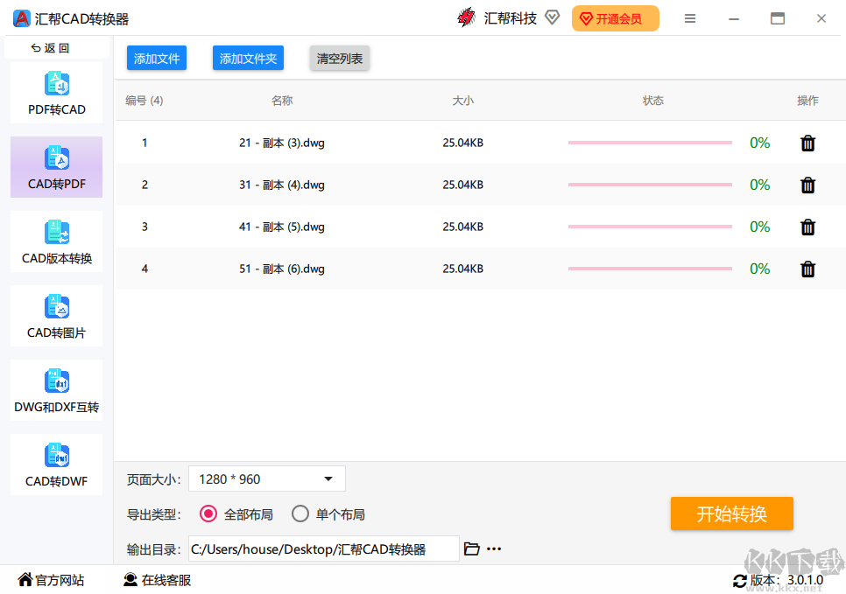Select the 单个布局 export option
Screen dimensions: 846x594
[300, 514]
